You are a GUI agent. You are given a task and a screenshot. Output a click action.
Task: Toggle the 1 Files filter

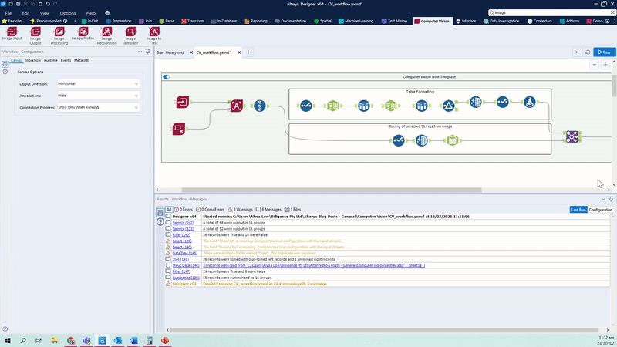tap(292, 210)
